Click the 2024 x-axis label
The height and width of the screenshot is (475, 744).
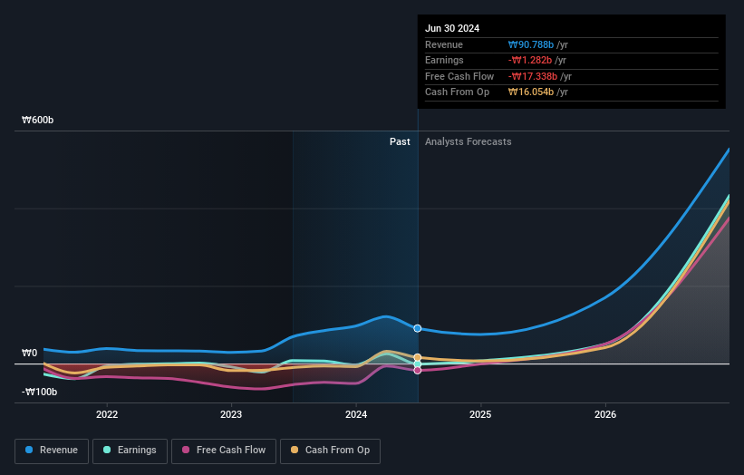click(356, 415)
